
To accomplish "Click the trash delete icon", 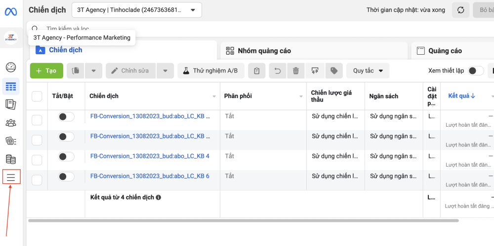I will (x=295, y=71).
